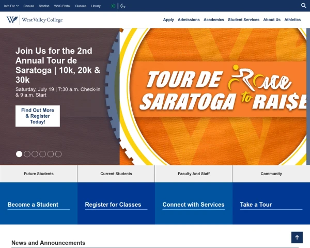Open the Student Services menu
Viewport: 310px width, 248px height.
243,20
